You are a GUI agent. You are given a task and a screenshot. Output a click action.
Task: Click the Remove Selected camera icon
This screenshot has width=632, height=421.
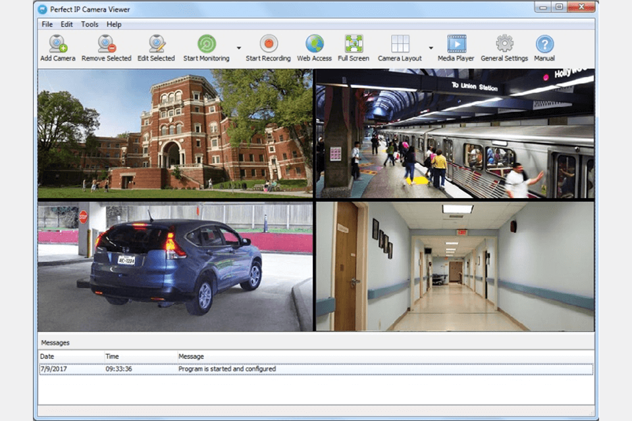106,45
